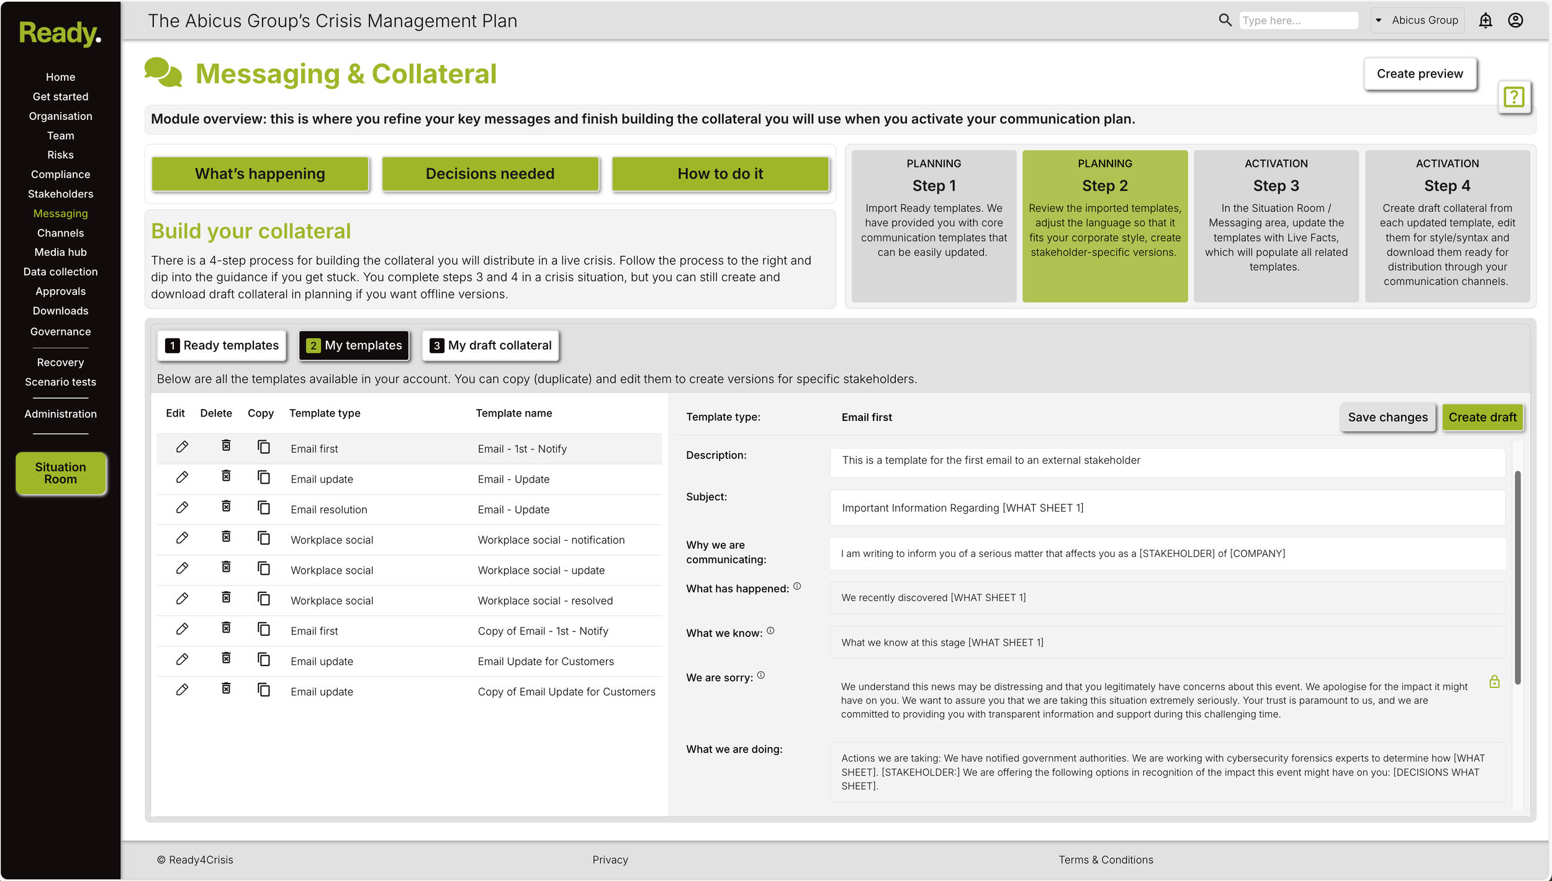Click the Create draft button
The height and width of the screenshot is (881, 1552).
click(1482, 417)
